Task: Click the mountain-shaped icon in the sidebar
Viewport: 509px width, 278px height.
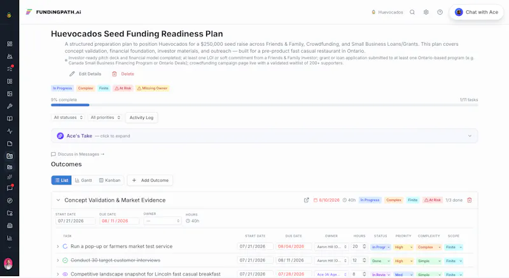Action: [10, 57]
